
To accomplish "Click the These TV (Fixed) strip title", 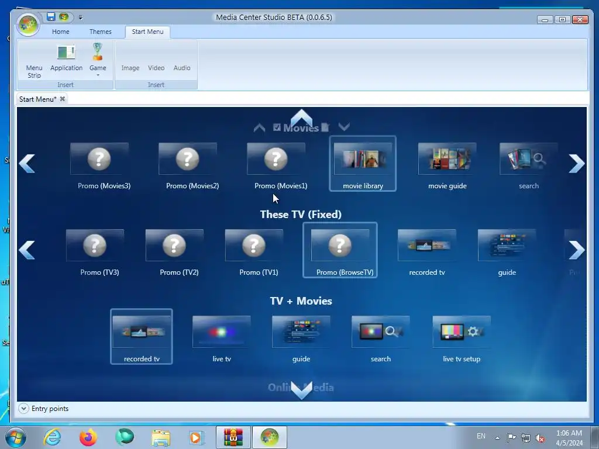I will pyautogui.click(x=301, y=215).
